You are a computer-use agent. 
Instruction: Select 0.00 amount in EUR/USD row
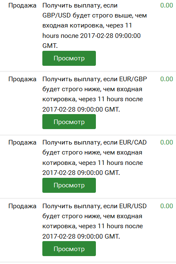(166, 206)
